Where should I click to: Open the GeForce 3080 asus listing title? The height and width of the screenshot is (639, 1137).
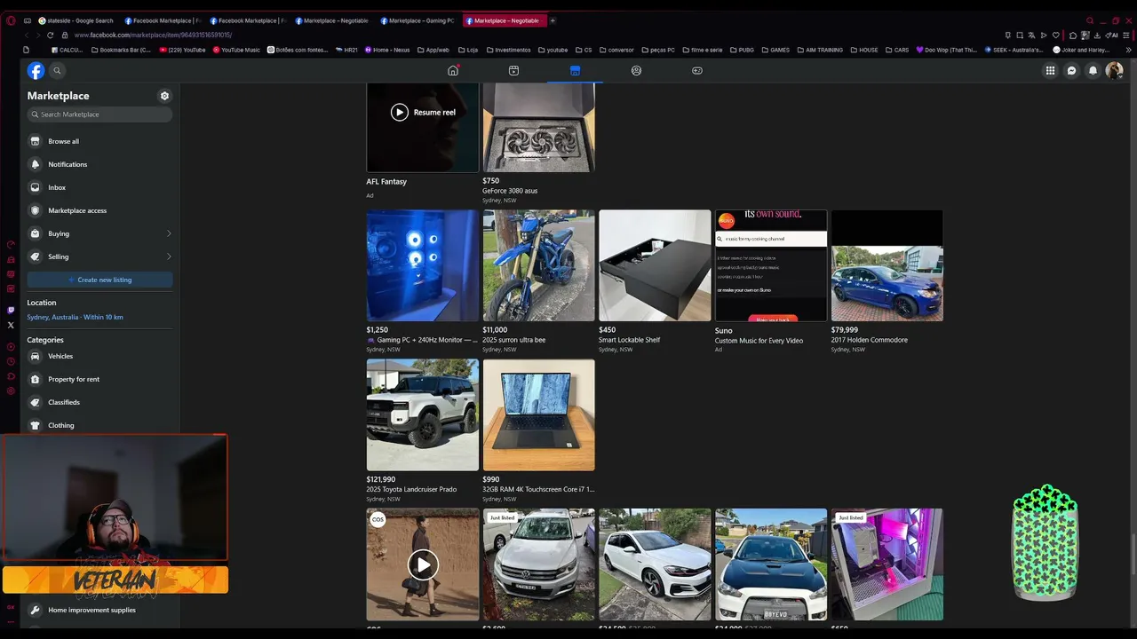click(x=510, y=191)
